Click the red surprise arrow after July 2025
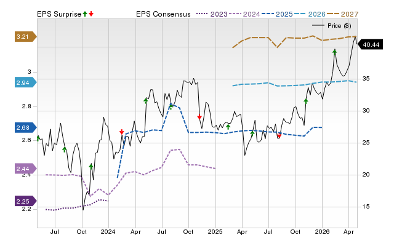Image resolution: width=394 pixels, height=235 pixels. click(279, 135)
